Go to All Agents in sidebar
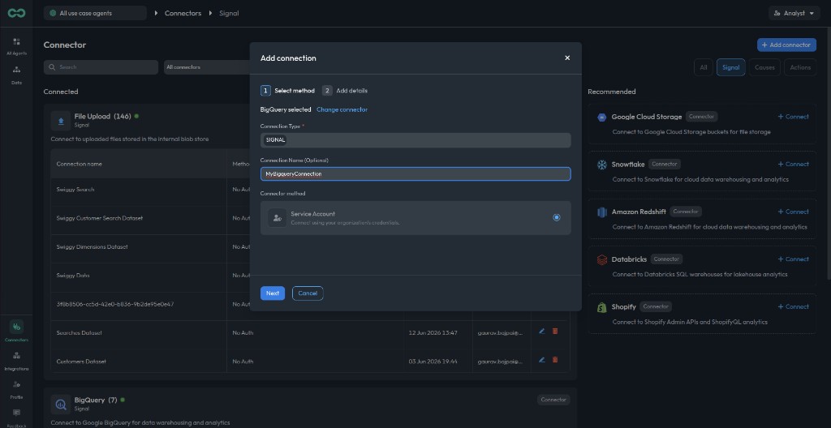Viewport: 831px width, 428px height. [16, 47]
